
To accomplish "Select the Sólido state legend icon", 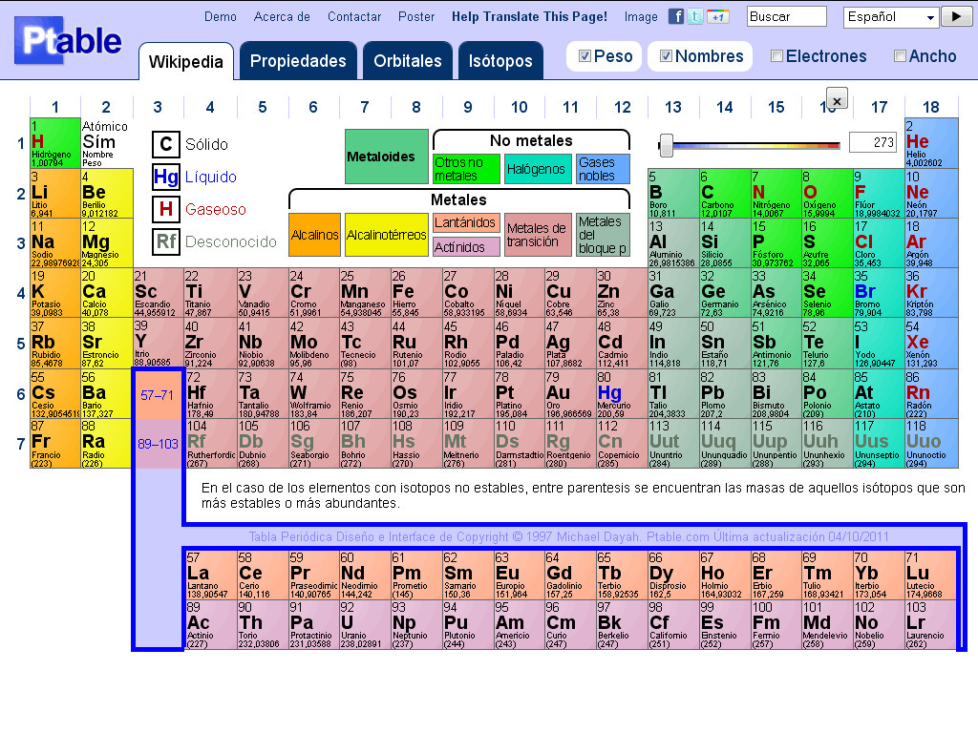I will (165, 145).
